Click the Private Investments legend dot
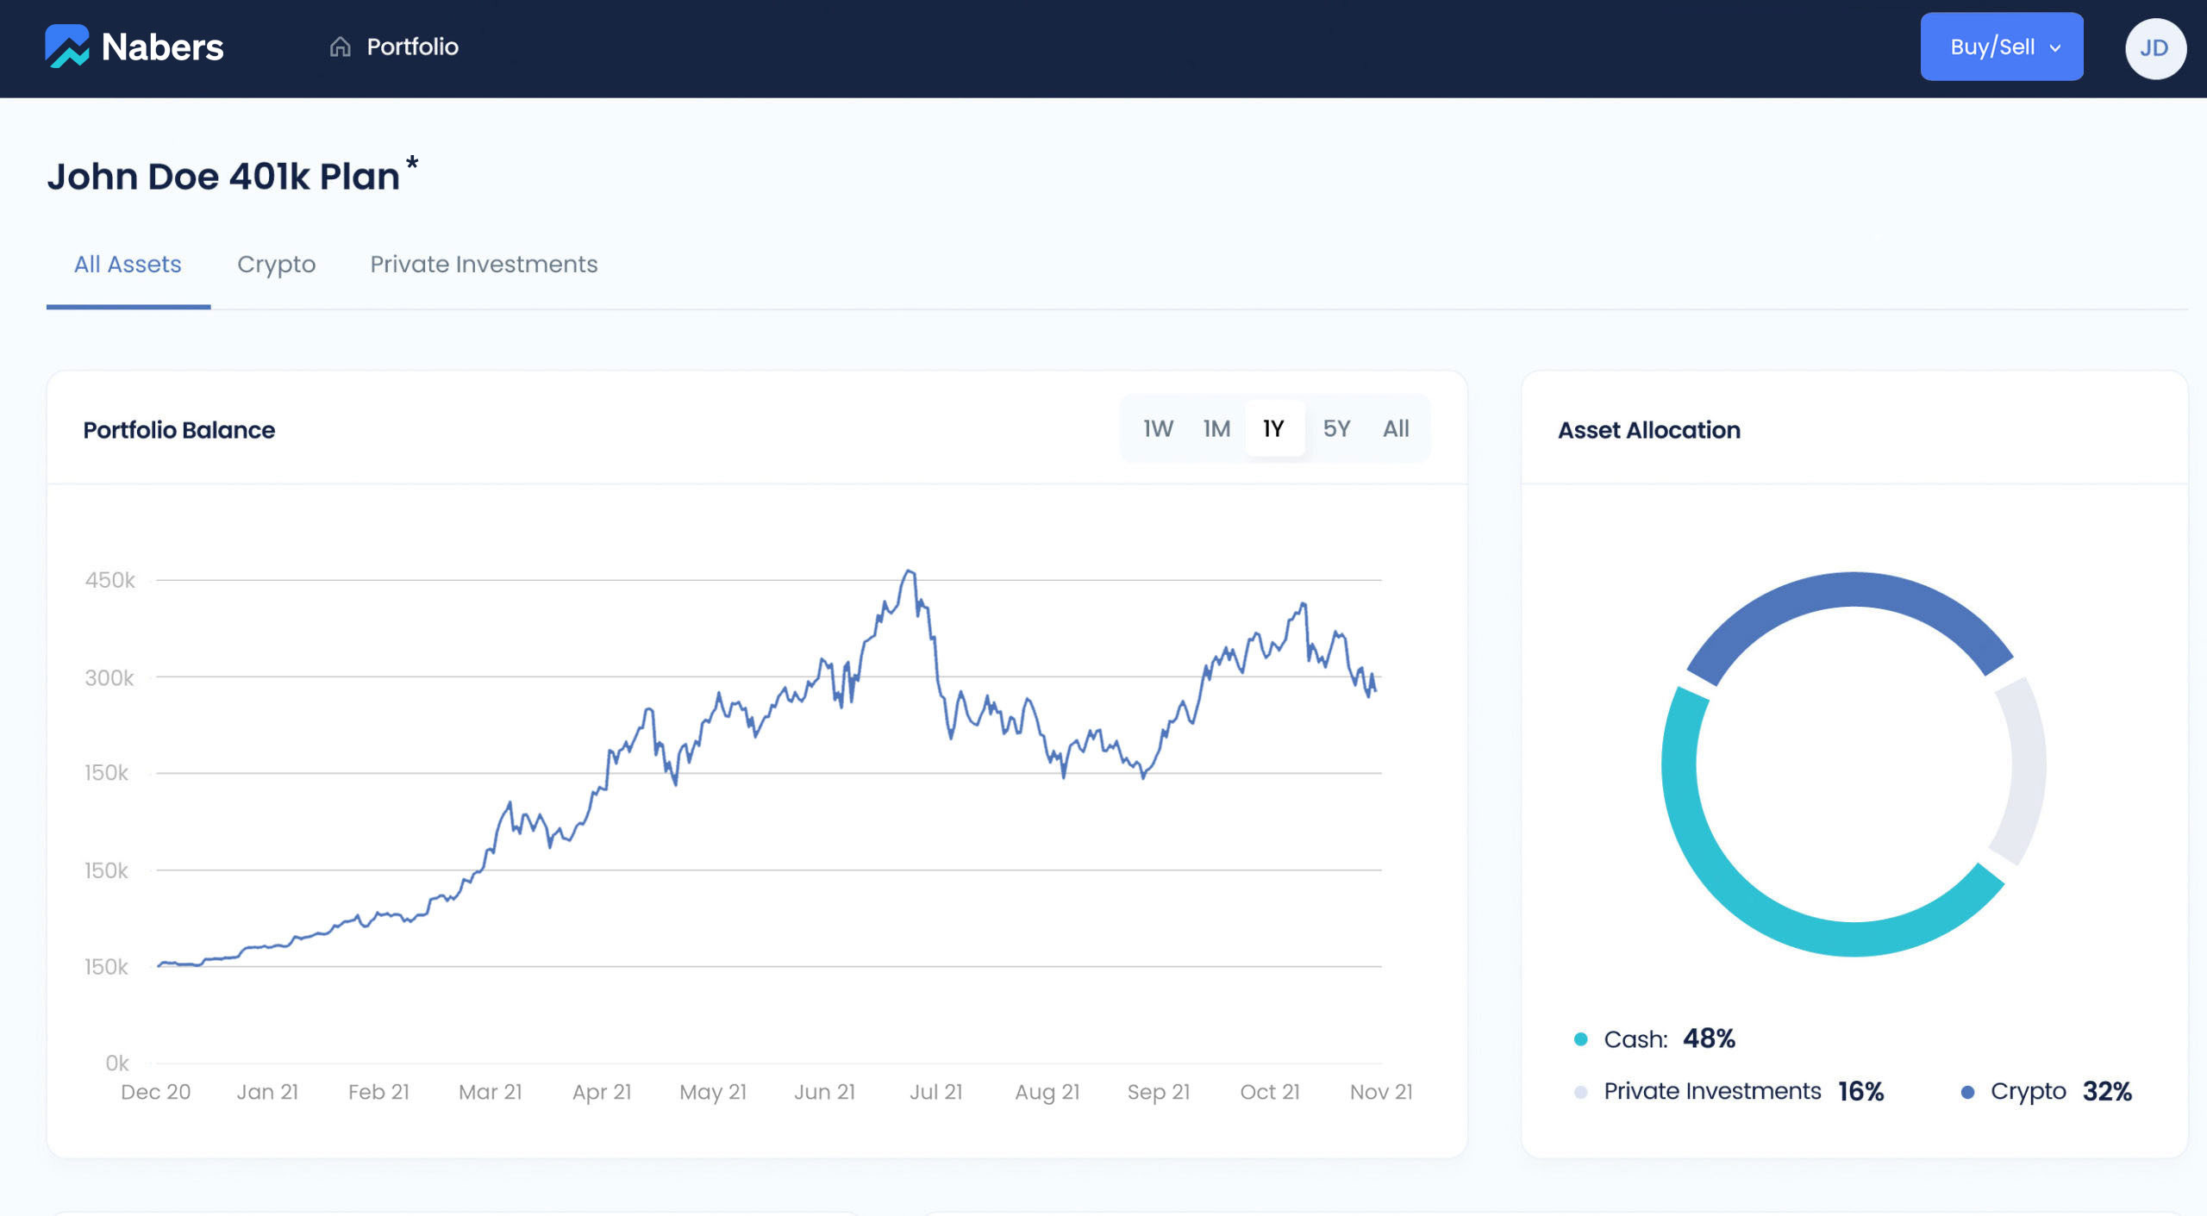Image resolution: width=2207 pixels, height=1216 pixels. coord(1580,1092)
